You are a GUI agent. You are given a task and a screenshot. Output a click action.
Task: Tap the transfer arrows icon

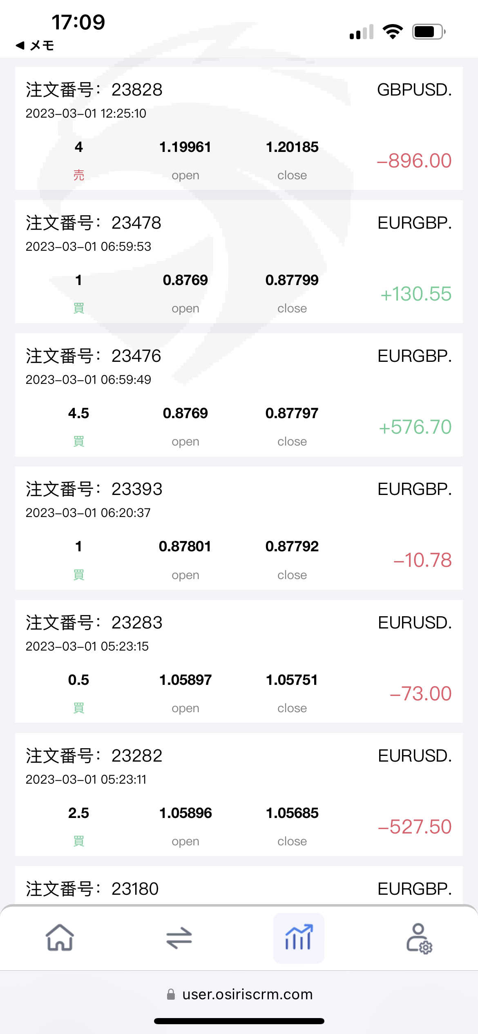(x=179, y=938)
